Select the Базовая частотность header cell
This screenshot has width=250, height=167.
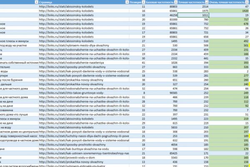click(x=162, y=2)
